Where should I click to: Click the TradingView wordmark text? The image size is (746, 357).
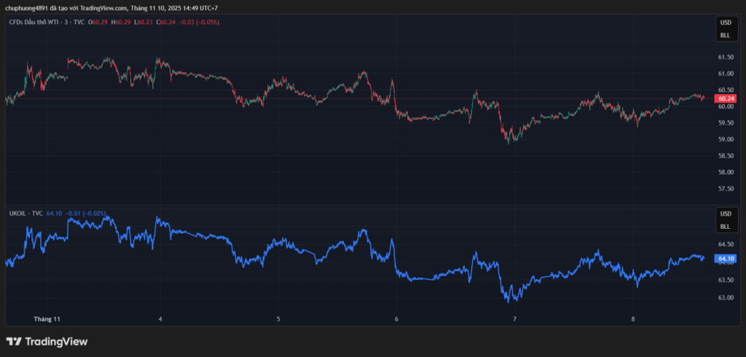[x=56, y=342]
